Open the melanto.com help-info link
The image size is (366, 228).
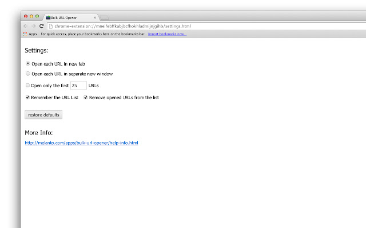(x=81, y=143)
